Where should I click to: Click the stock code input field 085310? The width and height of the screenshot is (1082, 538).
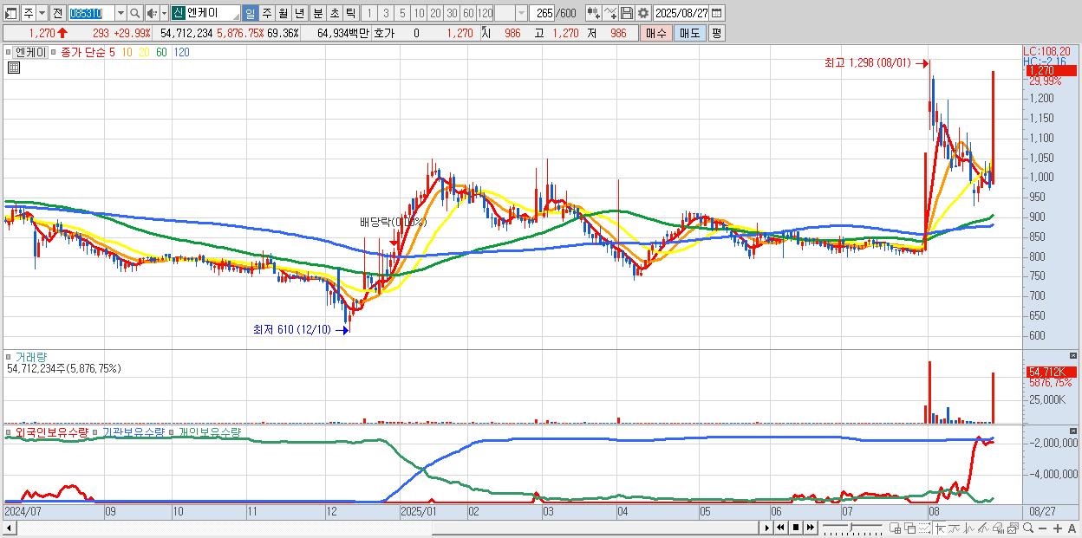pos(92,13)
